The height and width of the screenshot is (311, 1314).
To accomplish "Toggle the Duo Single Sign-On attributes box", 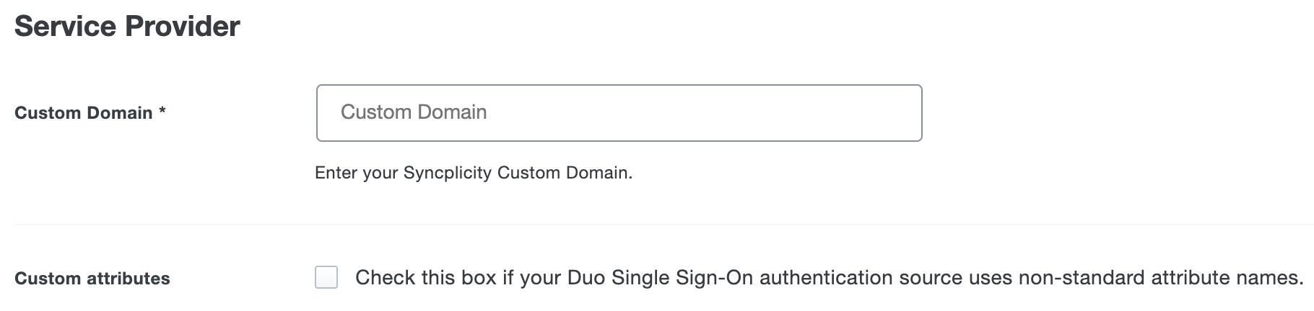I will (326, 277).
